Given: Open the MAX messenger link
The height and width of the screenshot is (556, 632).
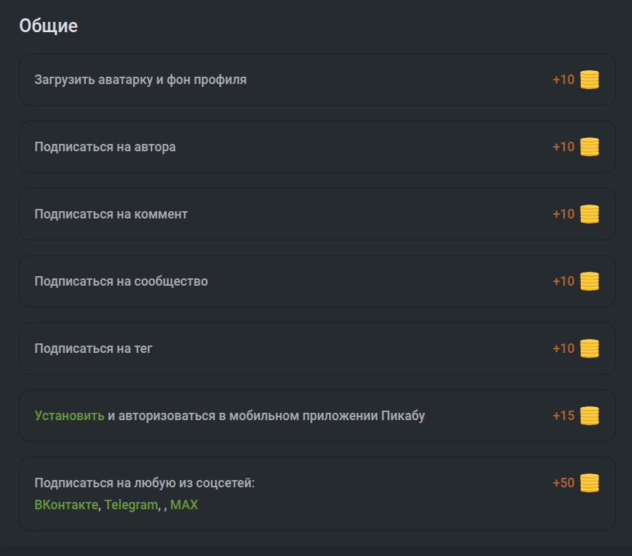Looking at the screenshot, I should (184, 505).
